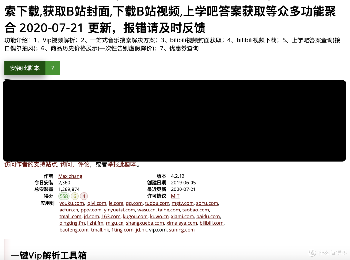Open the taobao.com site link

(196, 210)
